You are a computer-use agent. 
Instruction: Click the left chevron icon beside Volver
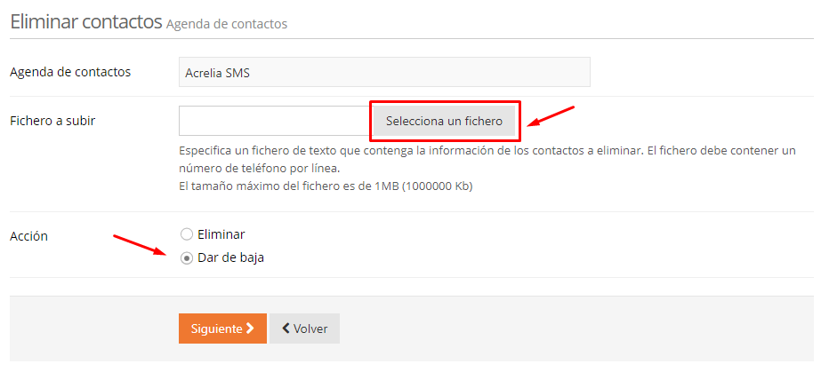[x=286, y=328]
